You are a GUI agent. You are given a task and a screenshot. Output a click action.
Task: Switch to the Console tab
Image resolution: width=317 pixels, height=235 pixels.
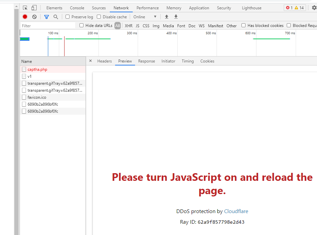[77, 8]
